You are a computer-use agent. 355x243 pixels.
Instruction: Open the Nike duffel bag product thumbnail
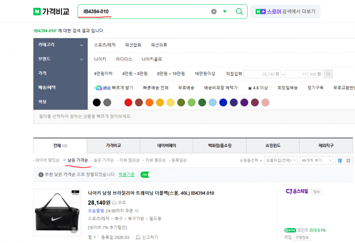pos(57,212)
